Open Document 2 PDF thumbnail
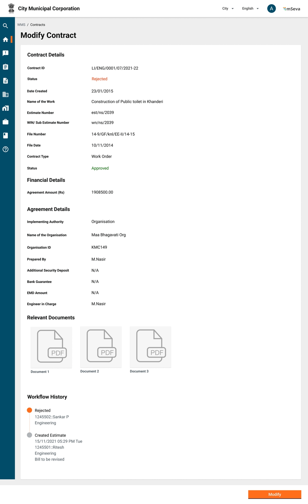 coord(101,347)
